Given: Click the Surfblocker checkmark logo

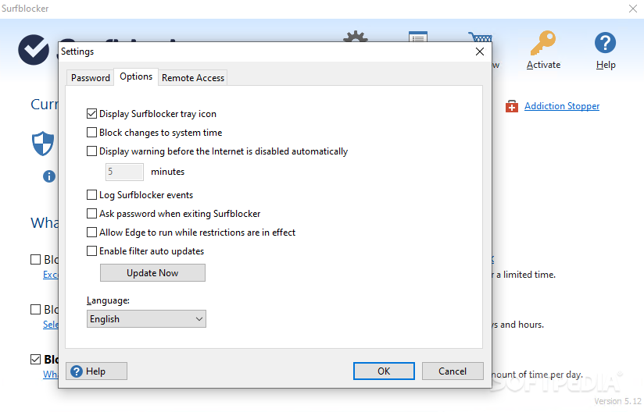Looking at the screenshot, I should 34,50.
